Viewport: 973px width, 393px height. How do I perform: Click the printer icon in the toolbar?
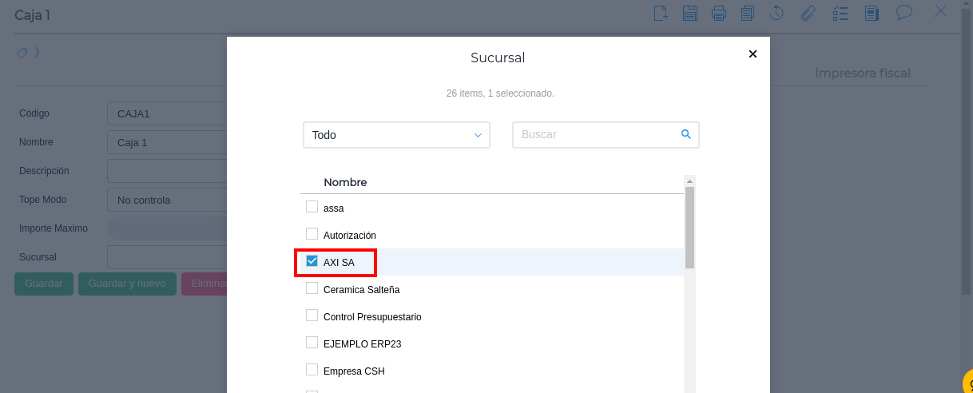719,13
